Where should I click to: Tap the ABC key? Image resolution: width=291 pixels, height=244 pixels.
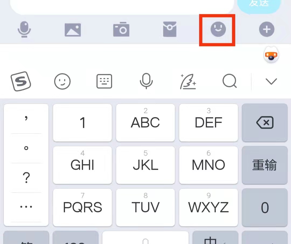(145, 123)
